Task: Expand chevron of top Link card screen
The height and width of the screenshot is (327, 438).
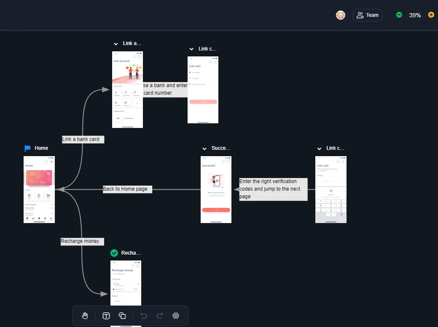Action: (191, 49)
